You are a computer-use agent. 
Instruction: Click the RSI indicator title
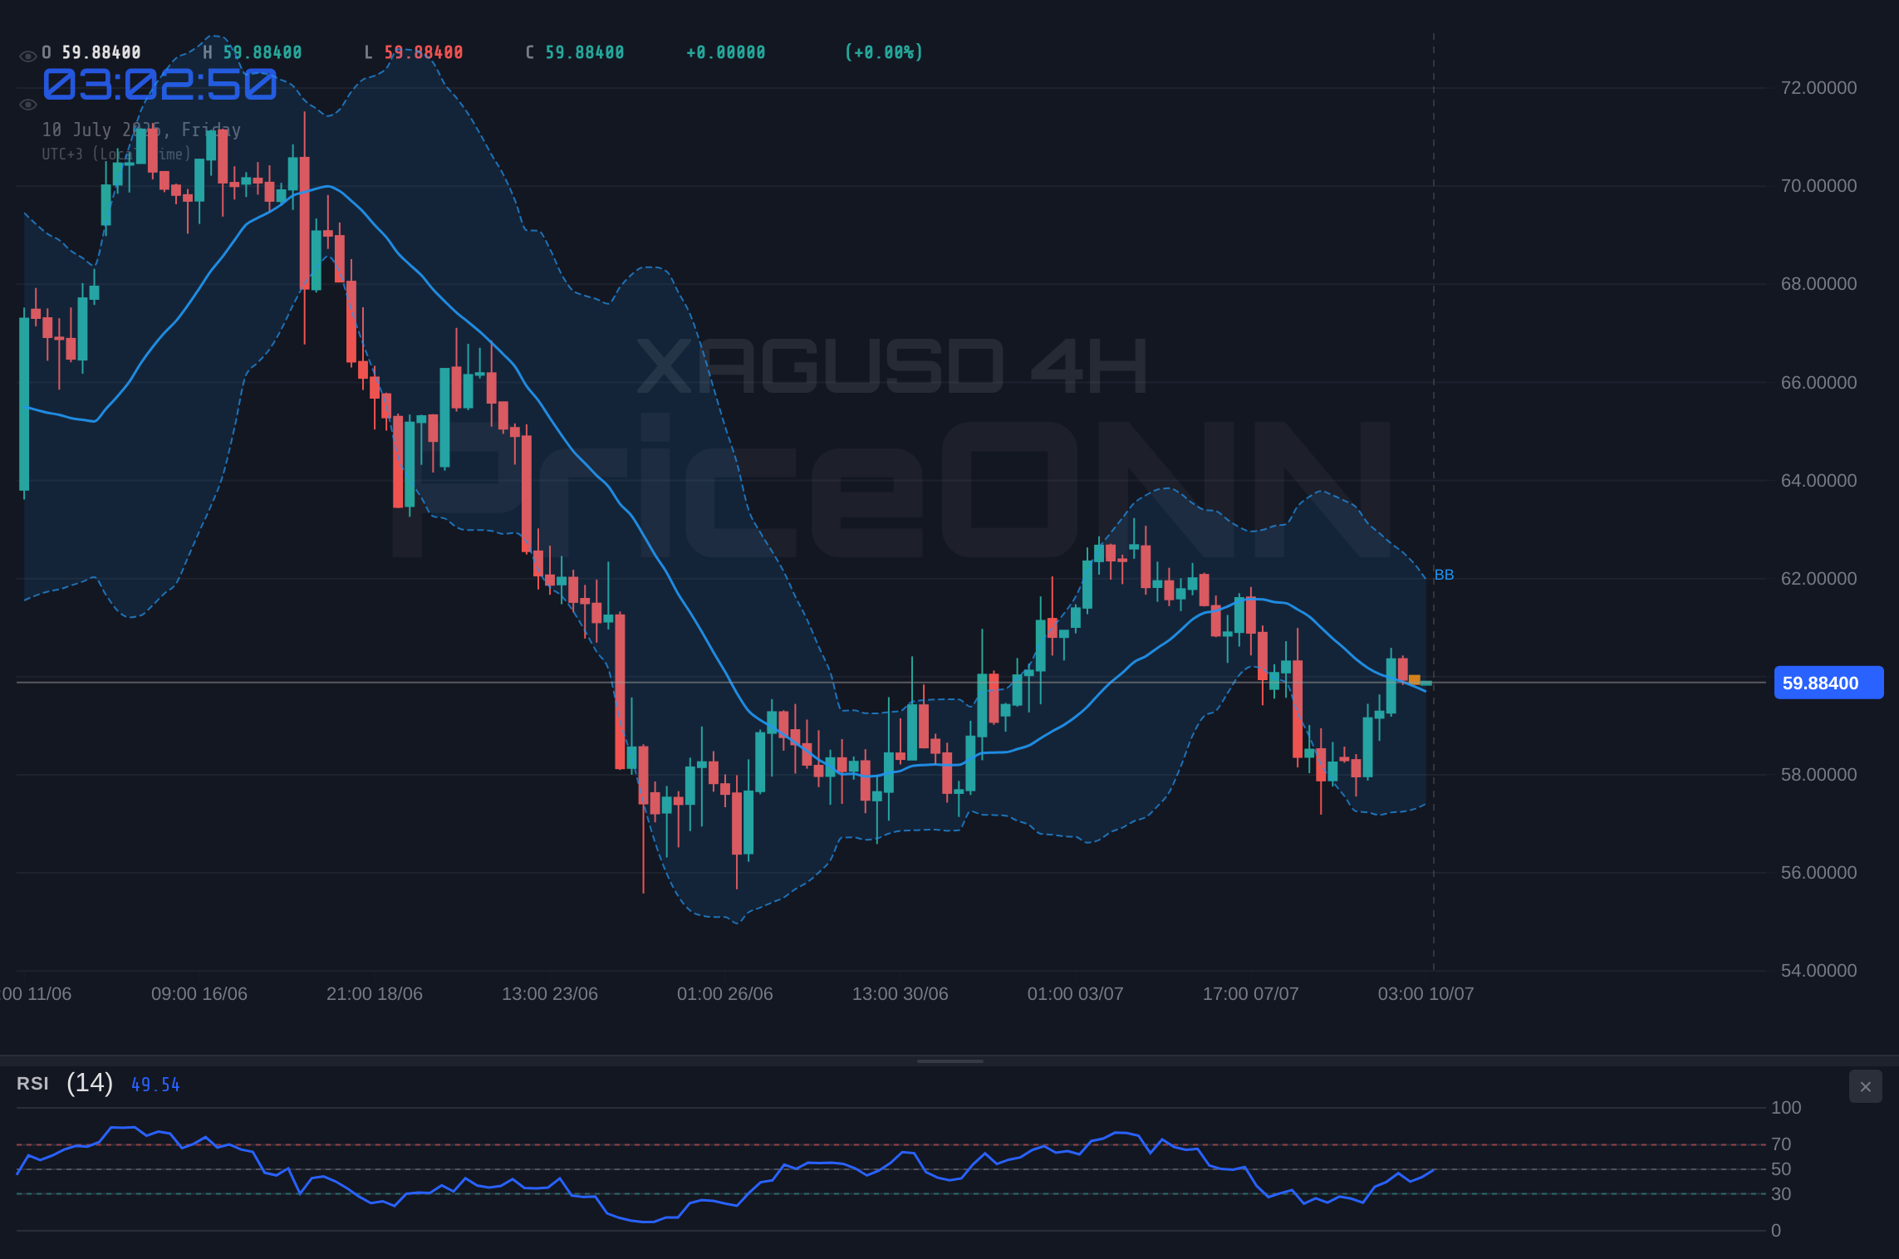(x=32, y=1084)
